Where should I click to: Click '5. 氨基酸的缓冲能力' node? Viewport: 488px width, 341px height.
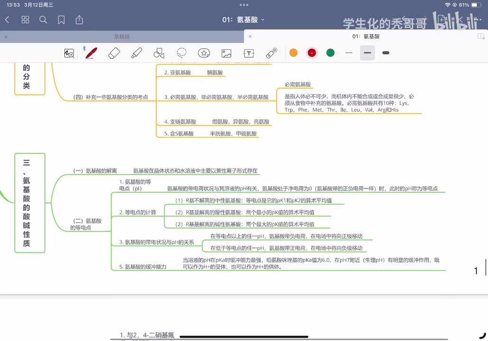[x=143, y=267]
